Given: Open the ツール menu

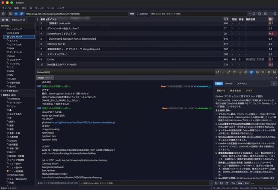Looking at the screenshot, I should point(50,8).
